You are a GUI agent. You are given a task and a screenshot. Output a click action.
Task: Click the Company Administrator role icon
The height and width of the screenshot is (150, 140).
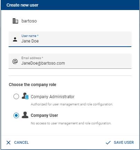click(25, 96)
